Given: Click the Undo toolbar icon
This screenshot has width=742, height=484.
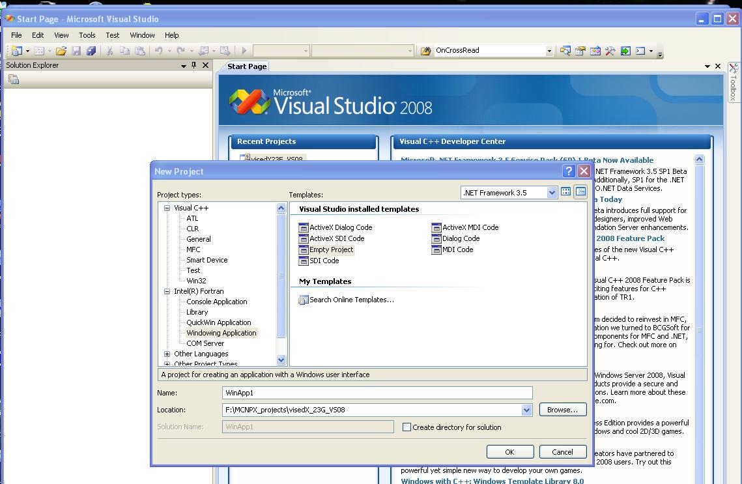Looking at the screenshot, I should 159,51.
